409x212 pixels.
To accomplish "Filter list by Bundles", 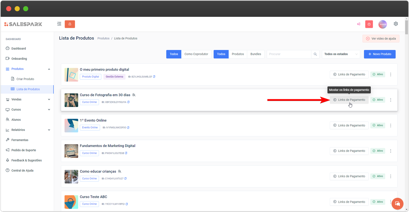I will 256,54.
